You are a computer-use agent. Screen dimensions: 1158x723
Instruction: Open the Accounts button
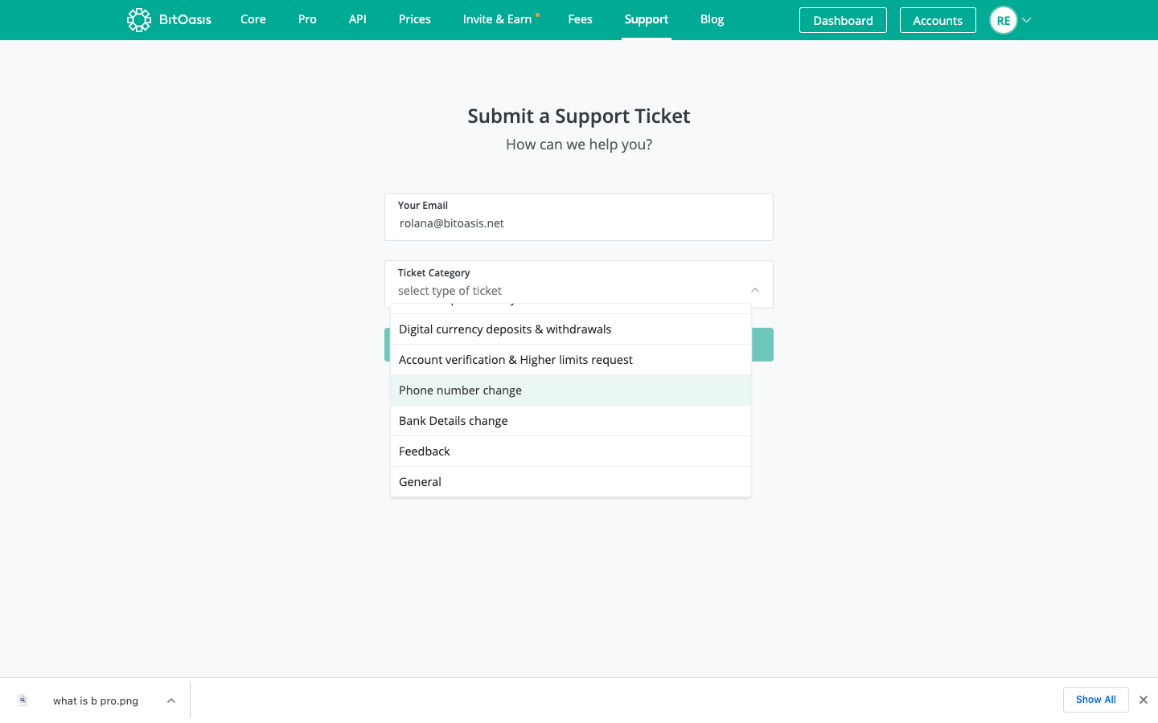click(x=938, y=20)
